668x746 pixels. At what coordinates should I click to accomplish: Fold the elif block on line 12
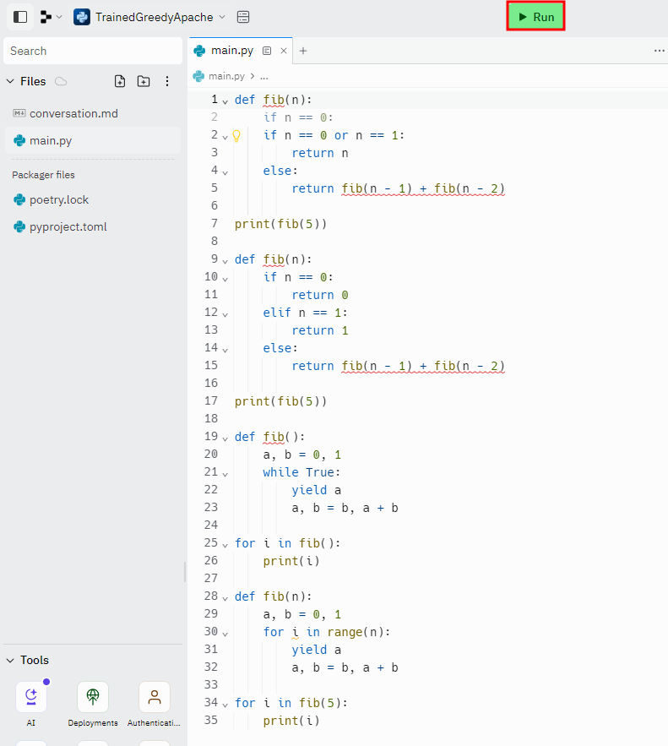[225, 314]
